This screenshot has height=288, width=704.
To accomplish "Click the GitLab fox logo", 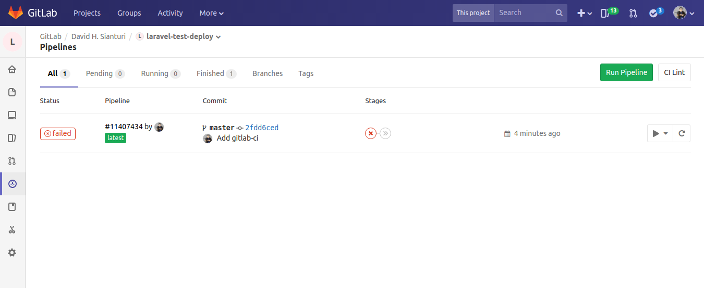I will pyautogui.click(x=15, y=12).
